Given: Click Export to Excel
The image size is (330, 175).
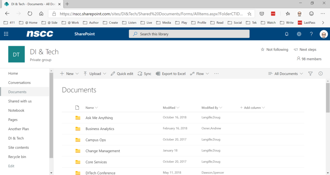Looking at the screenshot, I should (x=170, y=74).
